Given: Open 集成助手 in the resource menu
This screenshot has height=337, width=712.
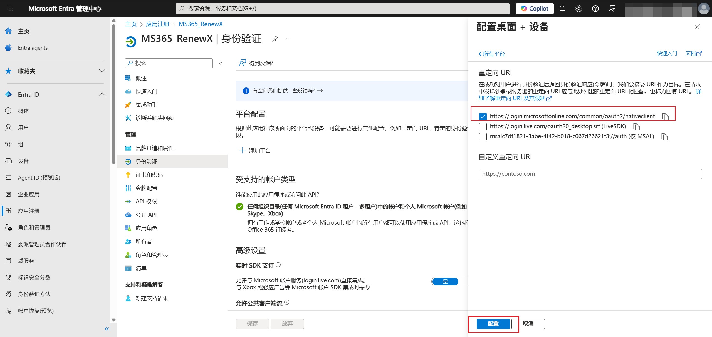Looking at the screenshot, I should tap(146, 105).
